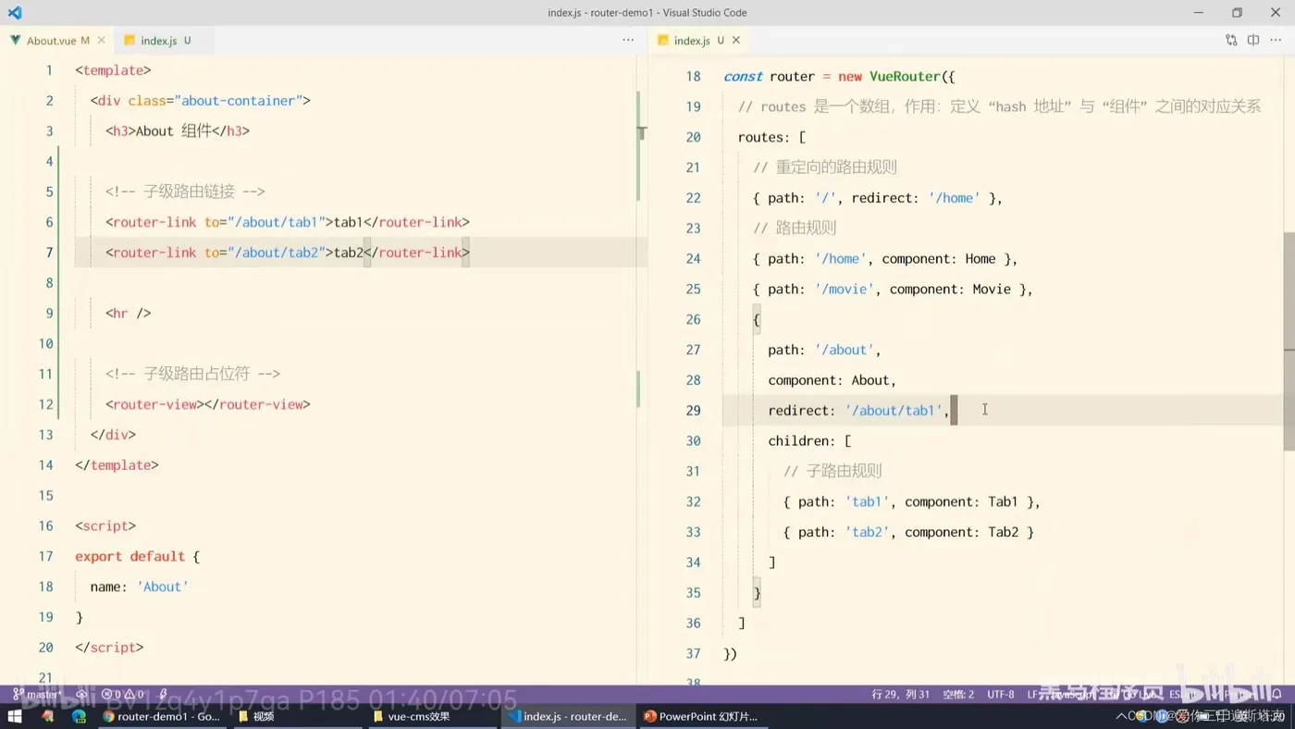The image size is (1295, 729).
Task: Click the split editor right icon
Action: click(1253, 41)
